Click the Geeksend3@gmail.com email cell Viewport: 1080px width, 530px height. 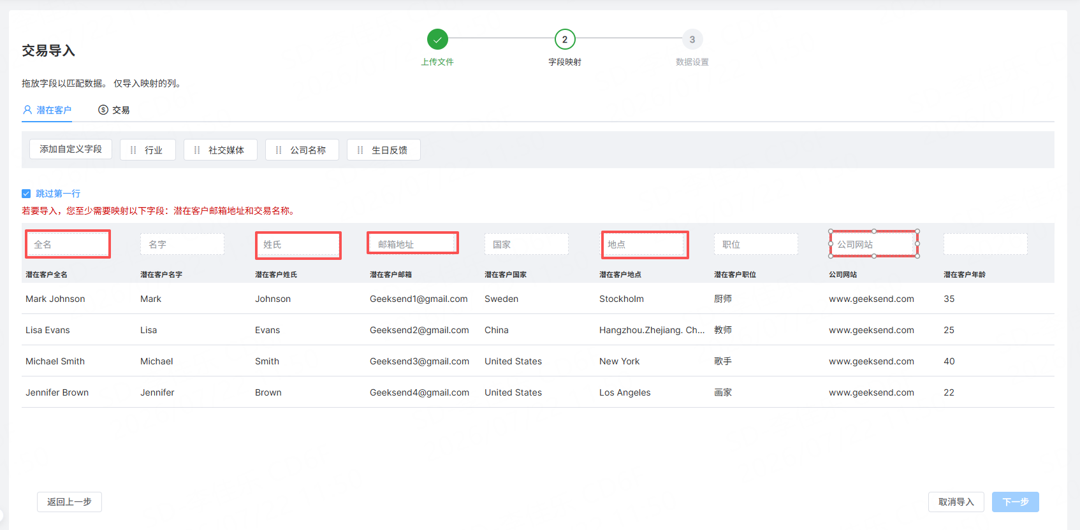click(420, 361)
